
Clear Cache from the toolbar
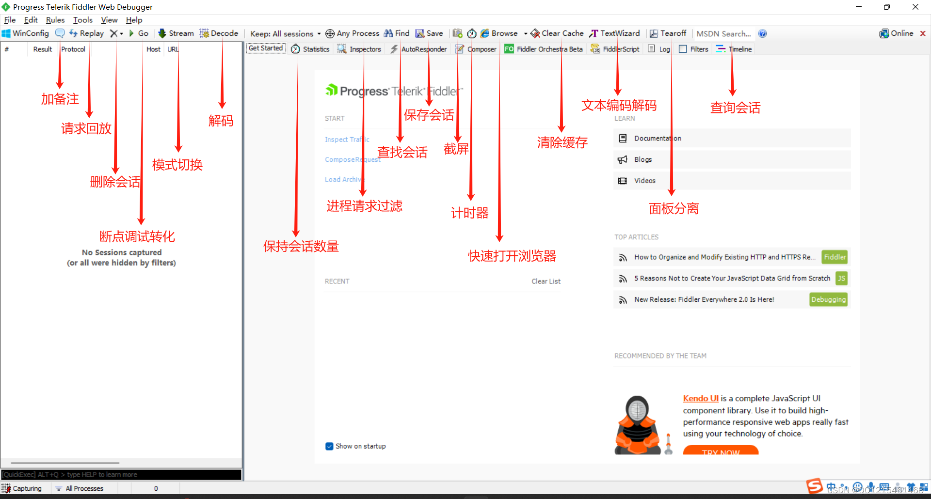click(557, 33)
